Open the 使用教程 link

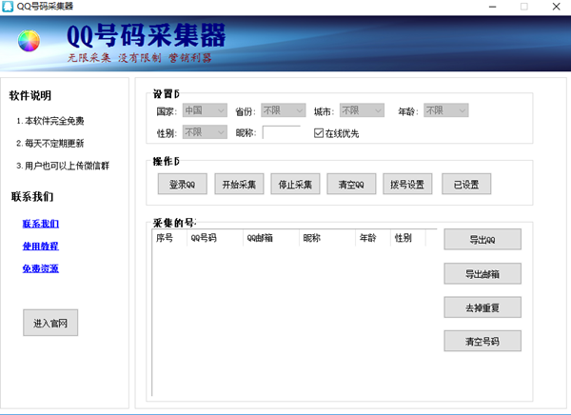pos(41,247)
